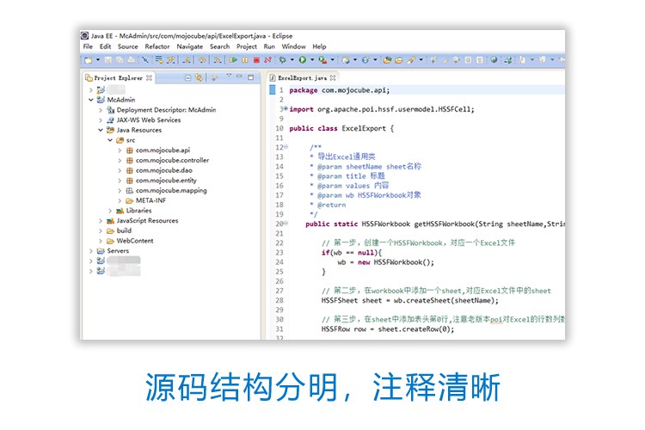Click the Disconnect debug icon
The width and height of the screenshot is (645, 430).
(267, 60)
